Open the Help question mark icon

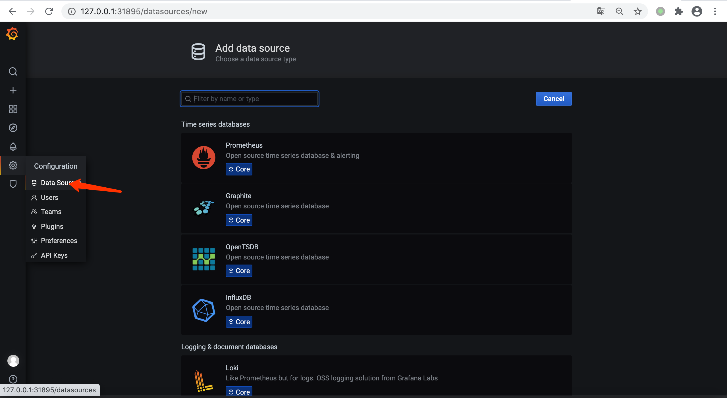coord(13,379)
